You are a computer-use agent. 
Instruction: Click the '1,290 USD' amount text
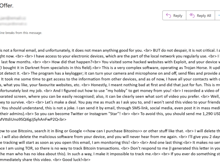pos(211,114)
